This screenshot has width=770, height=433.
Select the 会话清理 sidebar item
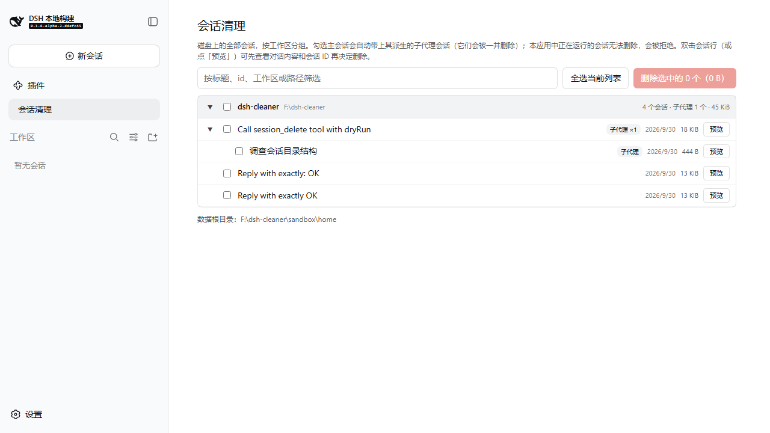(x=84, y=109)
